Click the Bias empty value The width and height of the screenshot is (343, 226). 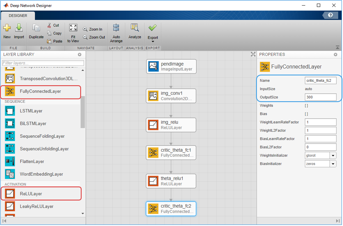coord(306,114)
